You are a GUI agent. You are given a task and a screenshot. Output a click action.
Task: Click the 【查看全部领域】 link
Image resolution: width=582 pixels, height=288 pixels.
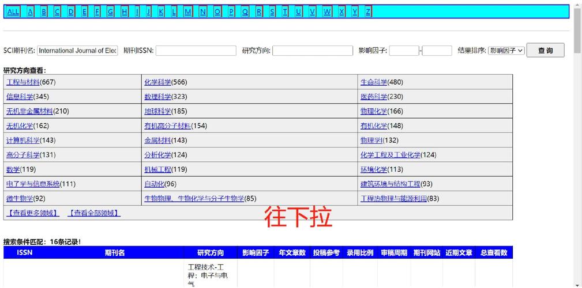pos(94,213)
